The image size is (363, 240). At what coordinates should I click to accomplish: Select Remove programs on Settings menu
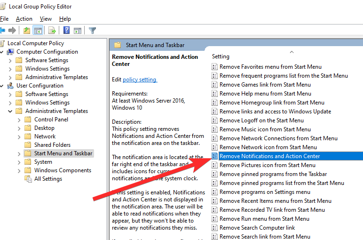[x=265, y=192]
